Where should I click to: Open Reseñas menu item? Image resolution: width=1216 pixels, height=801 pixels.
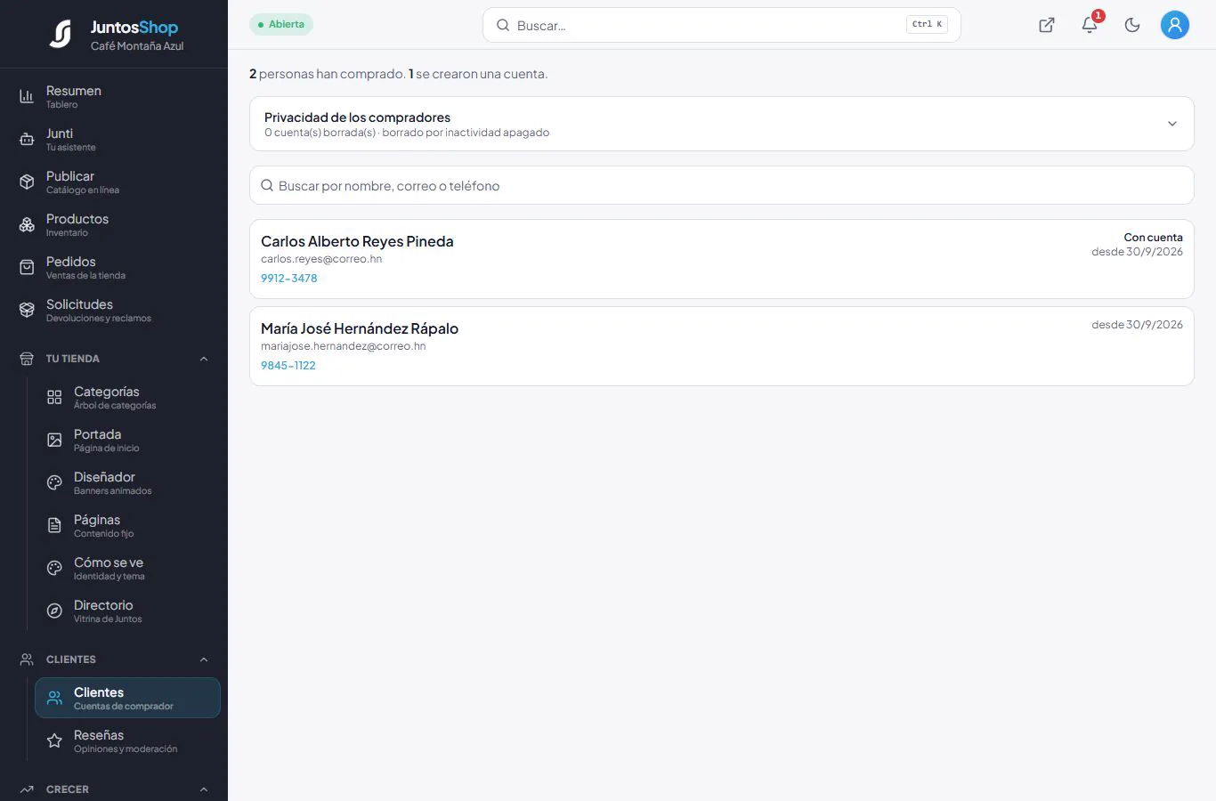(x=127, y=740)
